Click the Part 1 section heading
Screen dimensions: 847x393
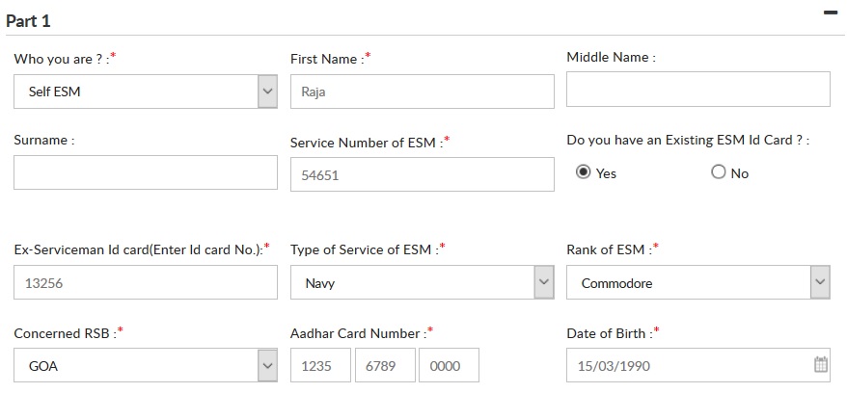tap(28, 21)
